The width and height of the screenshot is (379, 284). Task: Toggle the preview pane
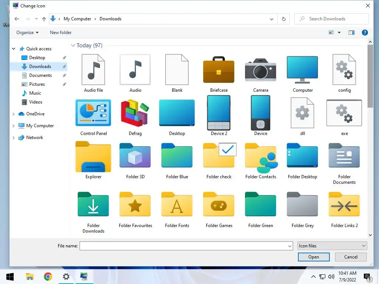point(352,33)
